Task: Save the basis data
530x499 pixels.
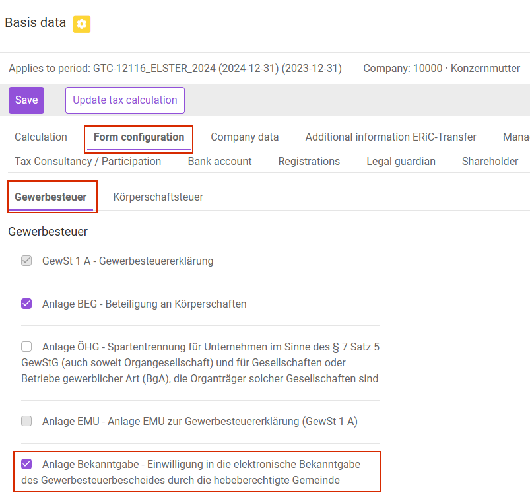Action: 26,100
